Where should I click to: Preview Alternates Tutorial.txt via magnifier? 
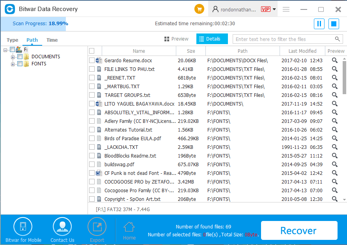coord(335,130)
